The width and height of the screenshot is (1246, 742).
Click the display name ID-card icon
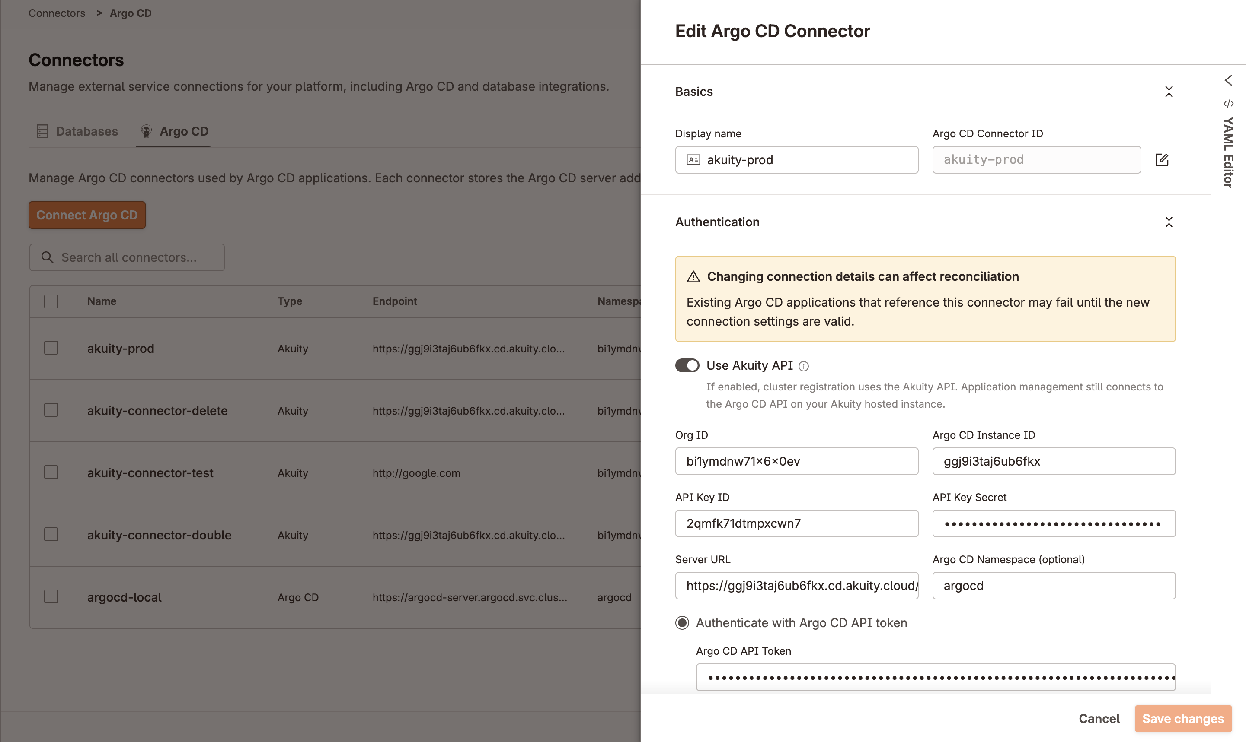pos(693,160)
